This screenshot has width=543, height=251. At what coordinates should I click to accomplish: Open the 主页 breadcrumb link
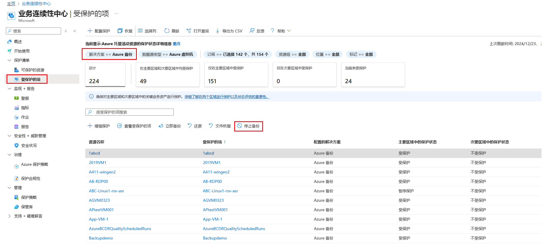[x=11, y=4]
